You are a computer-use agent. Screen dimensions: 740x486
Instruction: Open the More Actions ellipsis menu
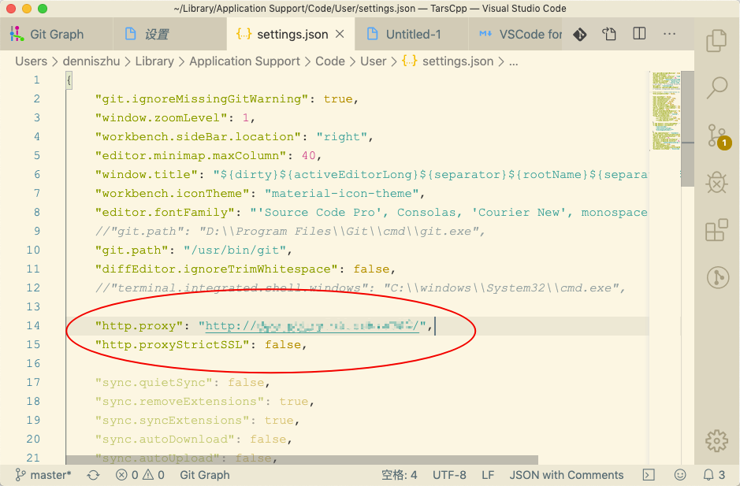[x=669, y=34]
